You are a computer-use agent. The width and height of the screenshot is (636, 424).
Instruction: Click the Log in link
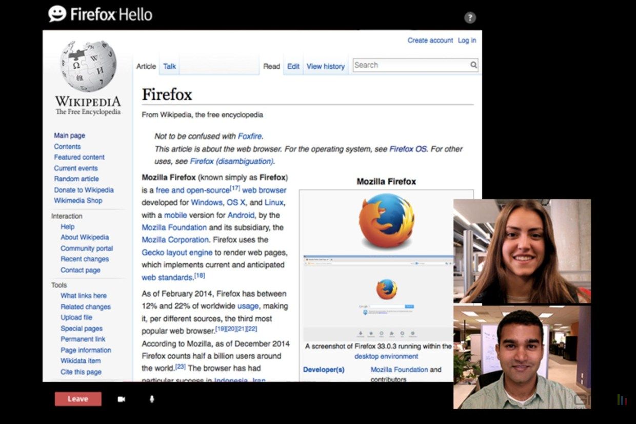[467, 40]
